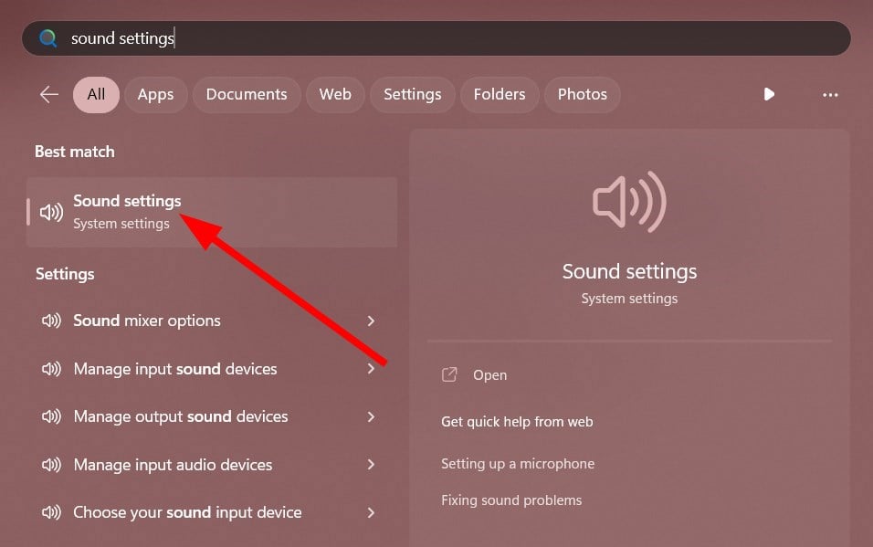873x547 pixels.
Task: Click the large speaker icon in preview pane
Action: tap(629, 201)
